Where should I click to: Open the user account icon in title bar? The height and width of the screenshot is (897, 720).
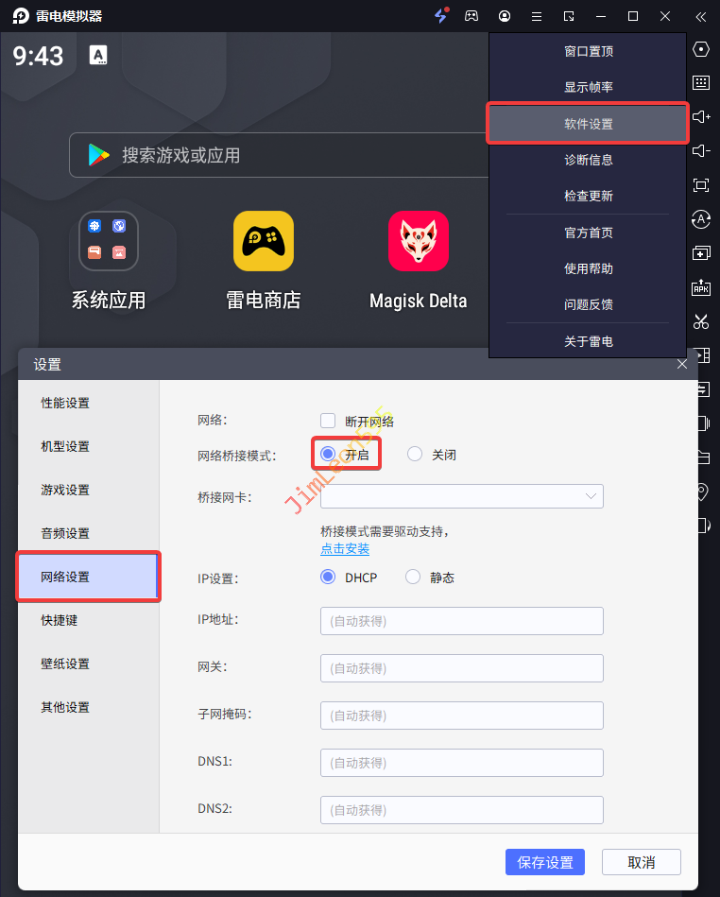(505, 16)
